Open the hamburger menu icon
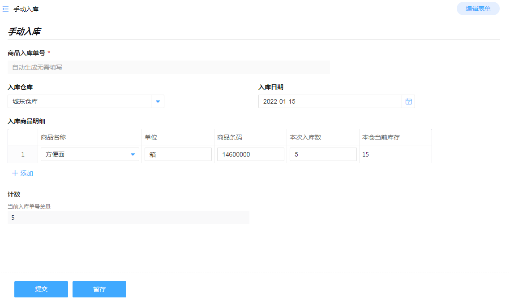 click(x=5, y=9)
